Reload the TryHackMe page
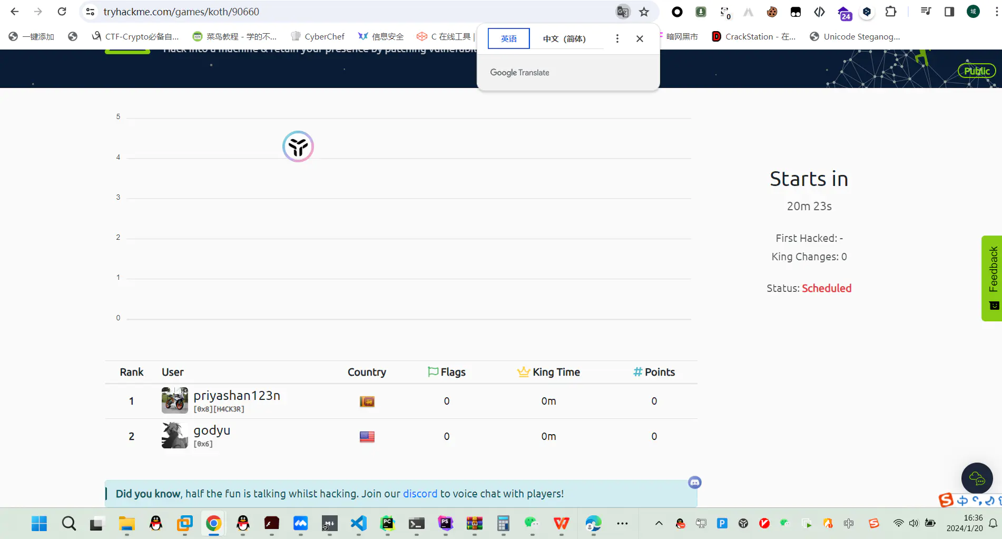 62,12
